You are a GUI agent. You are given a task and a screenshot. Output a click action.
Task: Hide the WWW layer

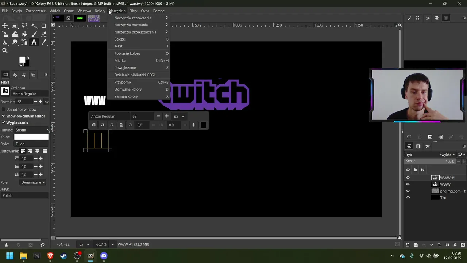click(x=408, y=184)
